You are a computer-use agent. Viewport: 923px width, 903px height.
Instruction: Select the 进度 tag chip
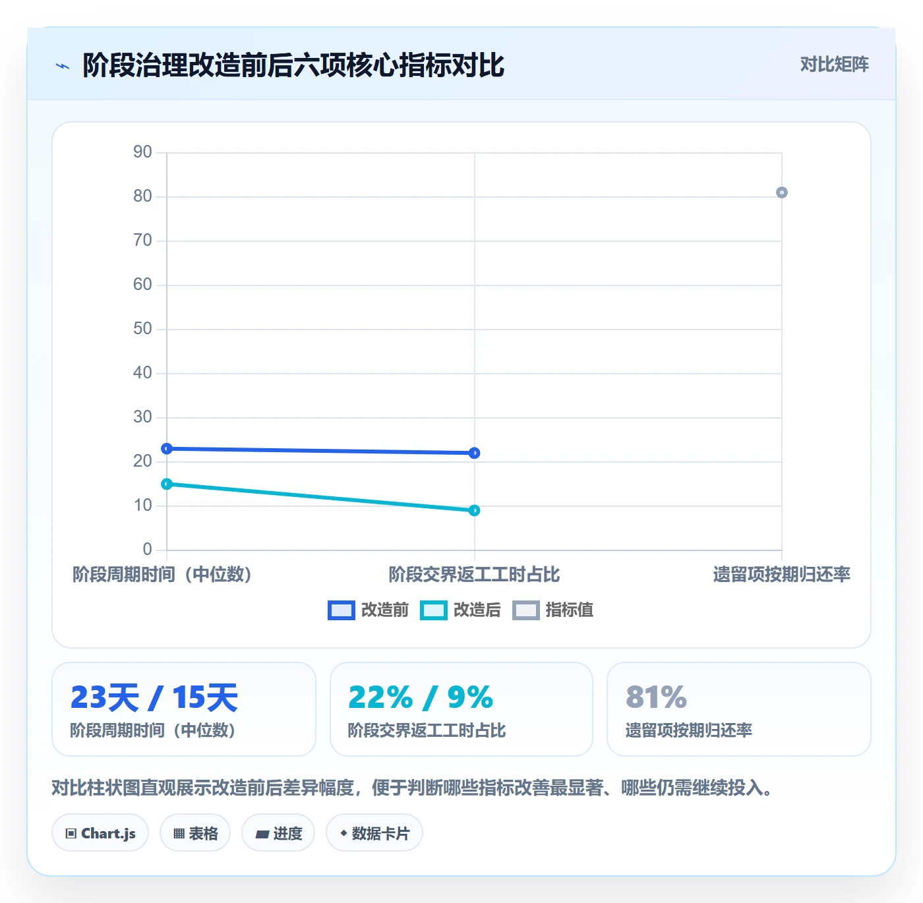pos(278,833)
